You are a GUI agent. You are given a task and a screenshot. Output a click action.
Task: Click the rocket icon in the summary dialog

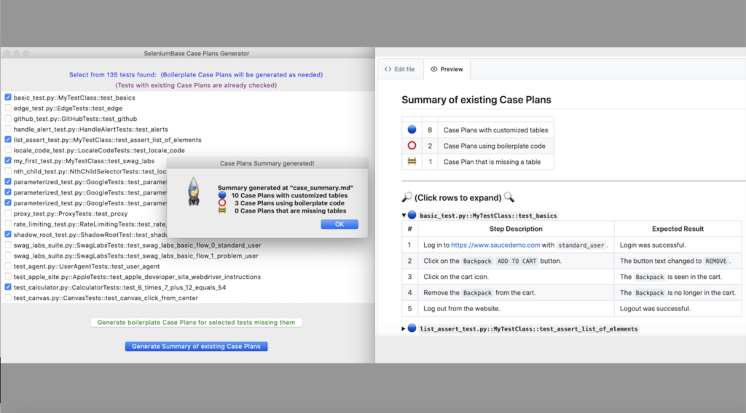(x=193, y=191)
